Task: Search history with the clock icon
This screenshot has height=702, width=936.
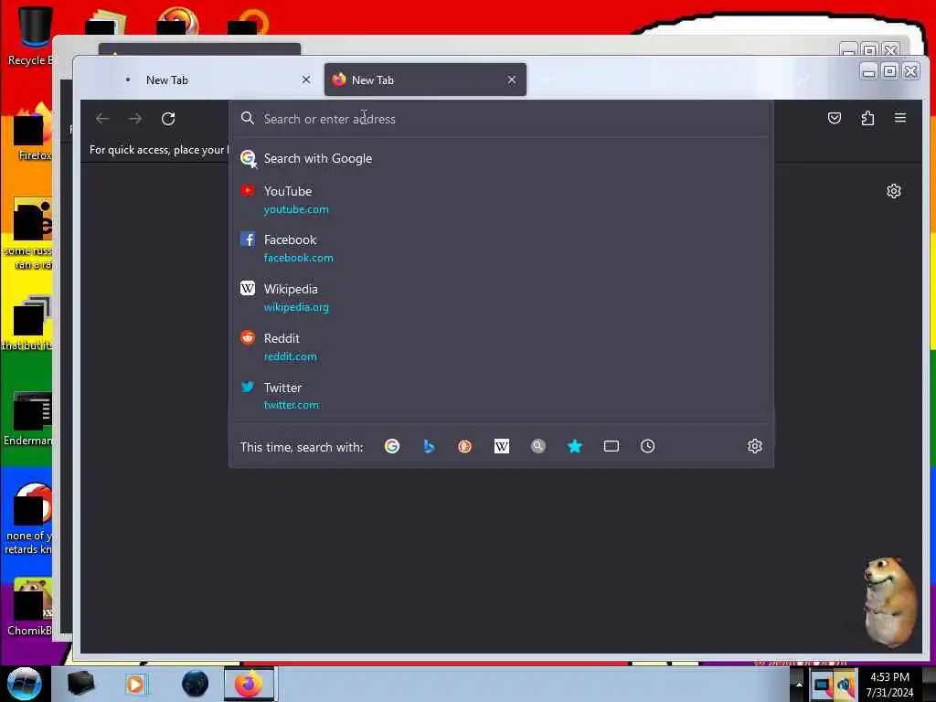Action: click(x=648, y=446)
